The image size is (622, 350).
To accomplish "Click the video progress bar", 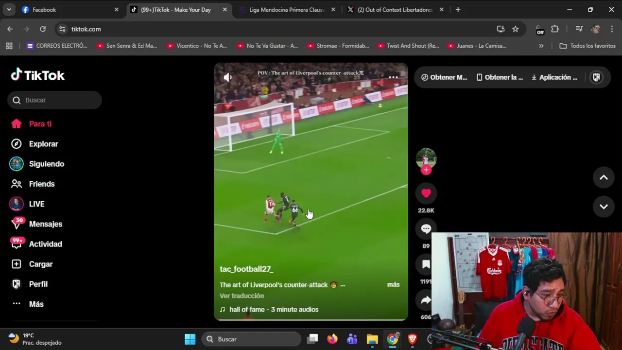I will 311,319.
